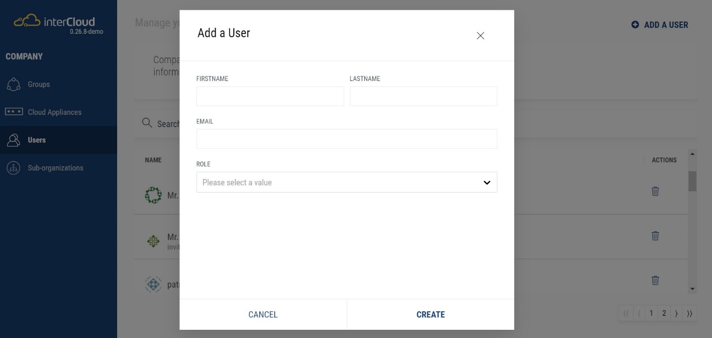Viewport: 712px width, 338px height.
Task: Click the Create button
Action: pos(430,314)
